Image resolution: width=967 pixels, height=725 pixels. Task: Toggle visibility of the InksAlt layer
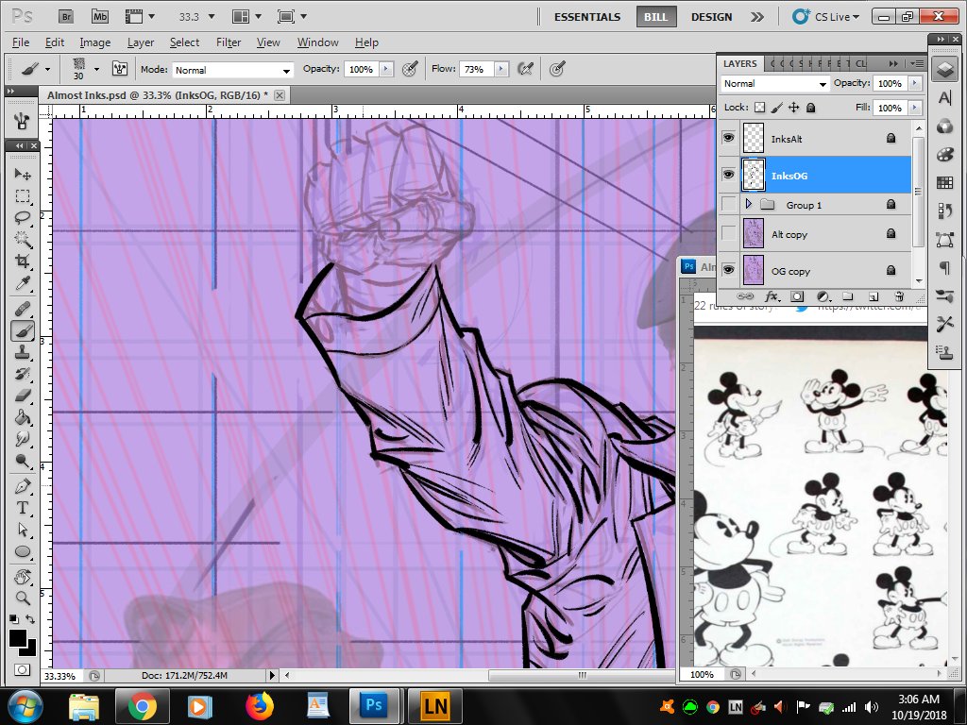pos(728,138)
